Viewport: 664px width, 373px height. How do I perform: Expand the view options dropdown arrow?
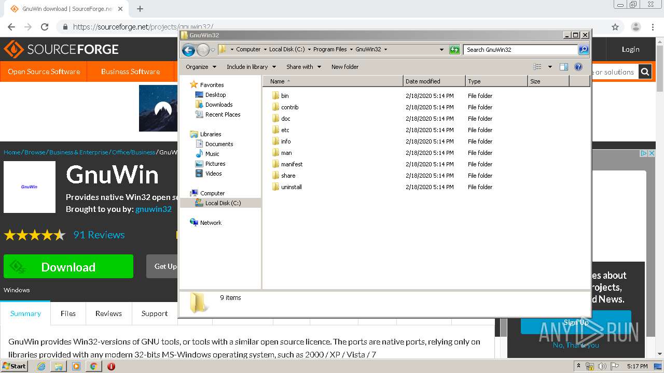550,67
